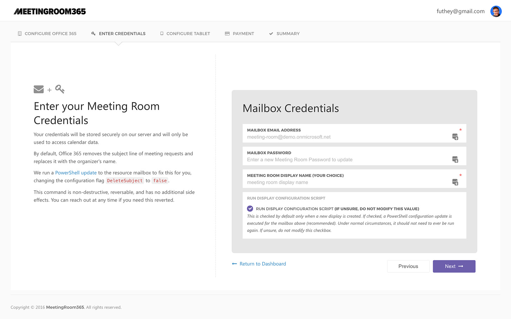Focus the Mailbox Email Address field

pos(354,133)
